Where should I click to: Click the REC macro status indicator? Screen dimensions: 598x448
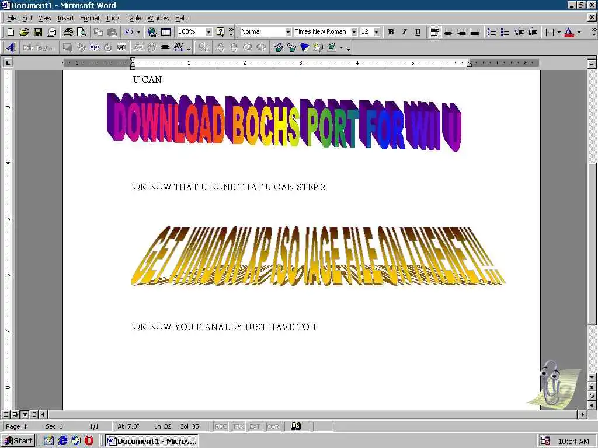pyautogui.click(x=221, y=426)
